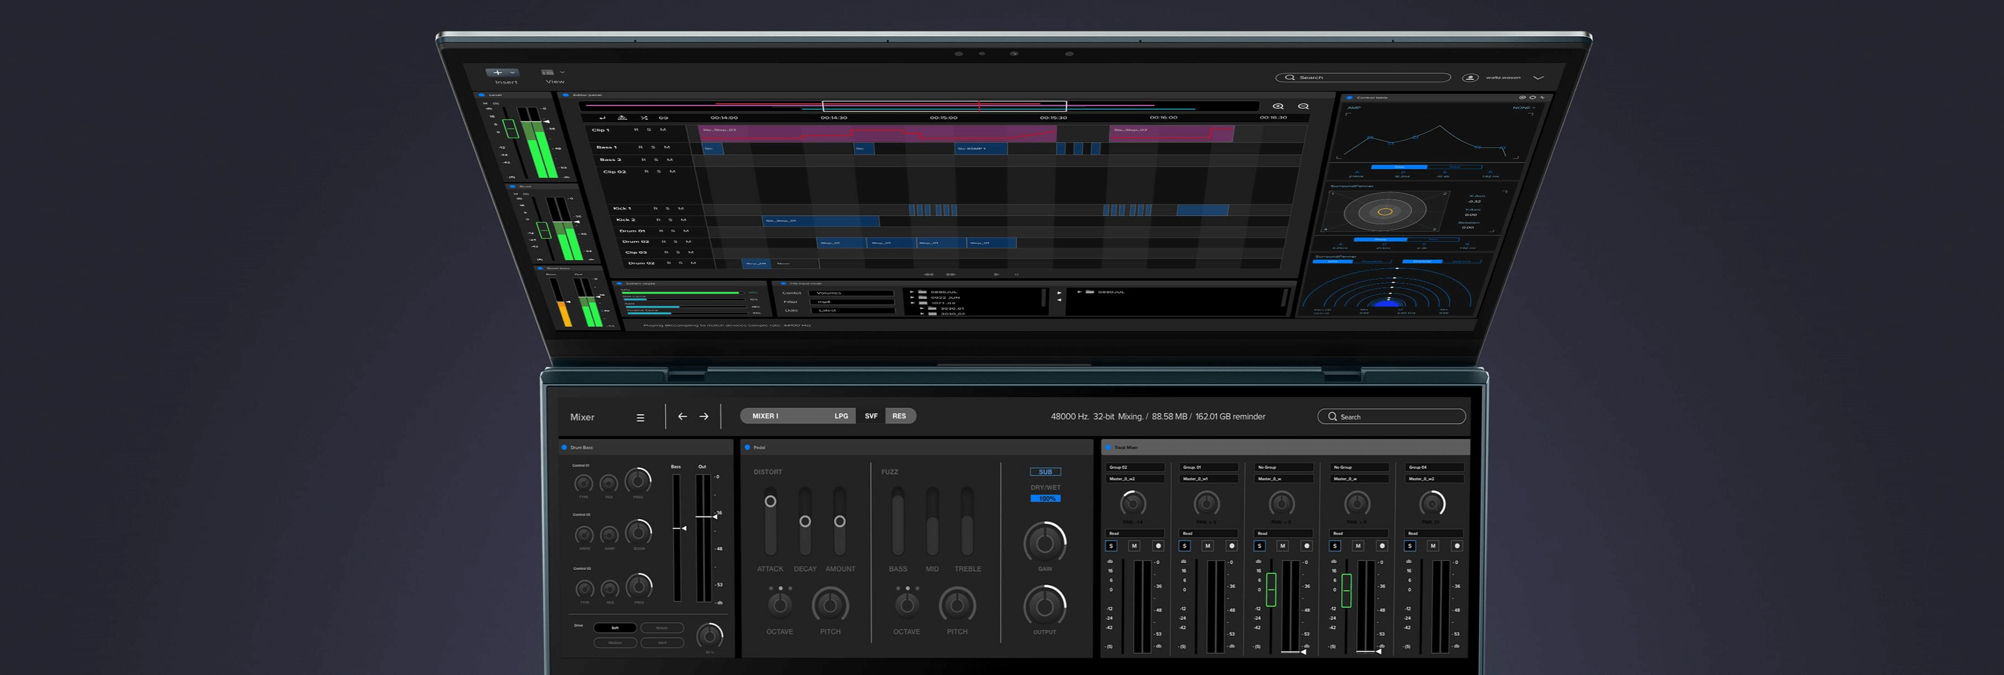Screen dimensions: 2004x675
Task: Mute the Group 01 mixer channel
Action: (x=1208, y=546)
